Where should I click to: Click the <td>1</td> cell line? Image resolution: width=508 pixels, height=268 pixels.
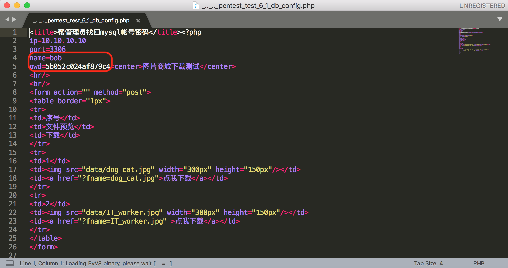click(50, 161)
